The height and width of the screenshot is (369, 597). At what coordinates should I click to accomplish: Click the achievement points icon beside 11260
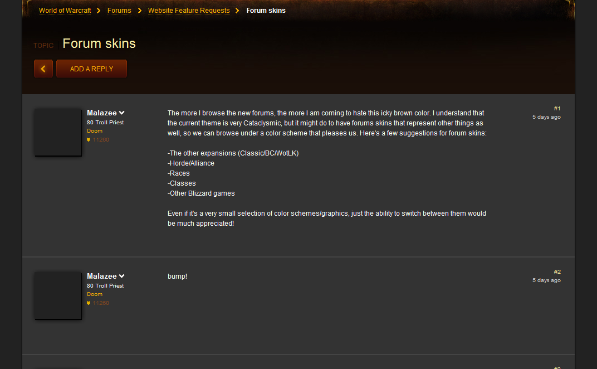pyautogui.click(x=87, y=139)
